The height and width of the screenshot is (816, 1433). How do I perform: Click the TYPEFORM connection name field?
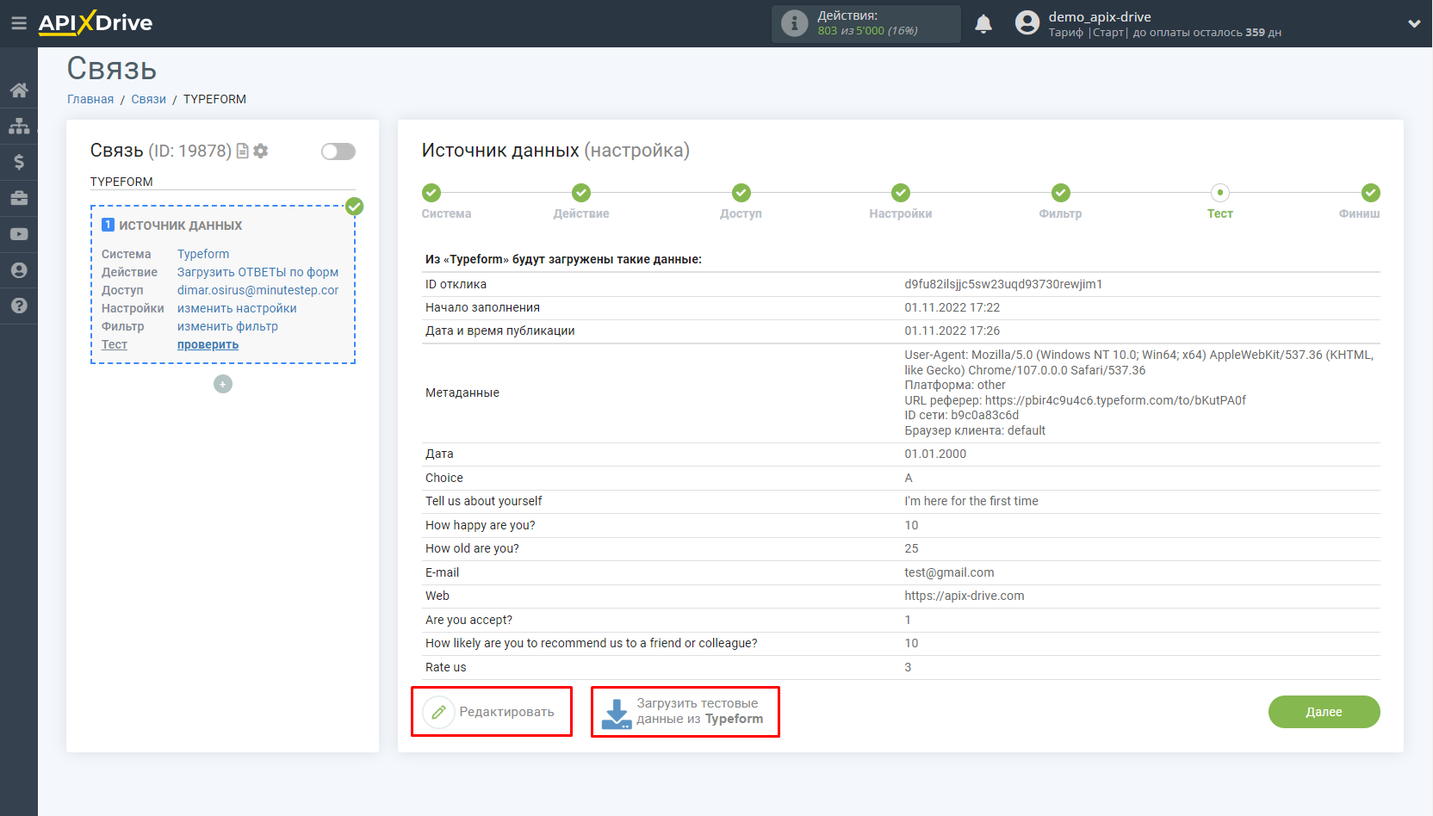[222, 182]
